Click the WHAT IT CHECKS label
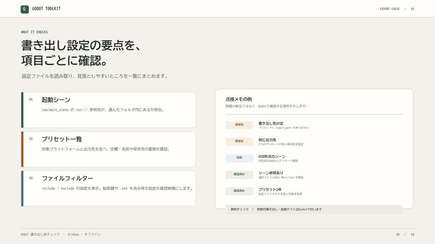435x244 pixels. click(x=34, y=32)
